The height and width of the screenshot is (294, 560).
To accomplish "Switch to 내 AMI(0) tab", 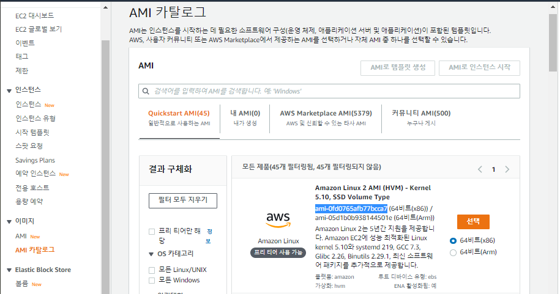I will 245,118.
